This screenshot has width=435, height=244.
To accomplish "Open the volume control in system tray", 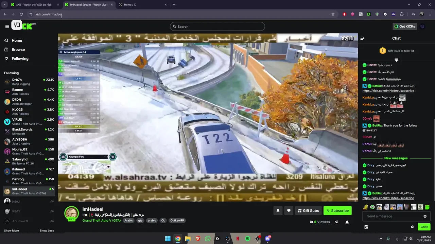I will 411,239.
